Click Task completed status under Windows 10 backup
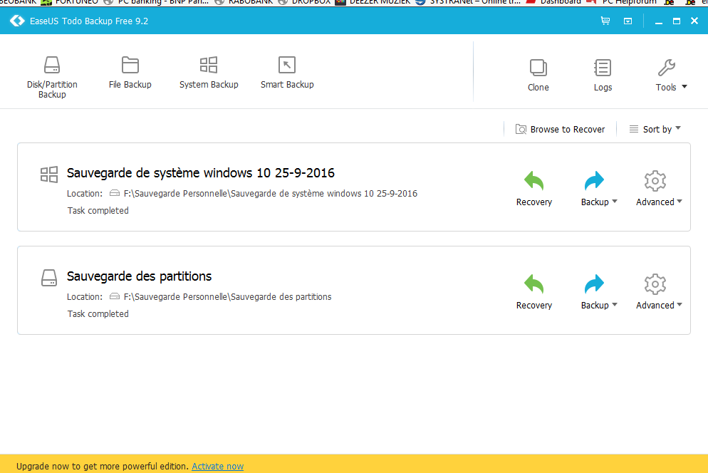The width and height of the screenshot is (708, 473). (x=98, y=211)
